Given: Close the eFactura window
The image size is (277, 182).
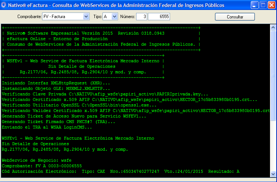Looking at the screenshot, I should click(271, 5).
